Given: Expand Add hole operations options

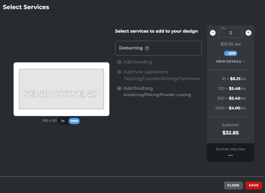Looking at the screenshot, I should click(146, 72).
